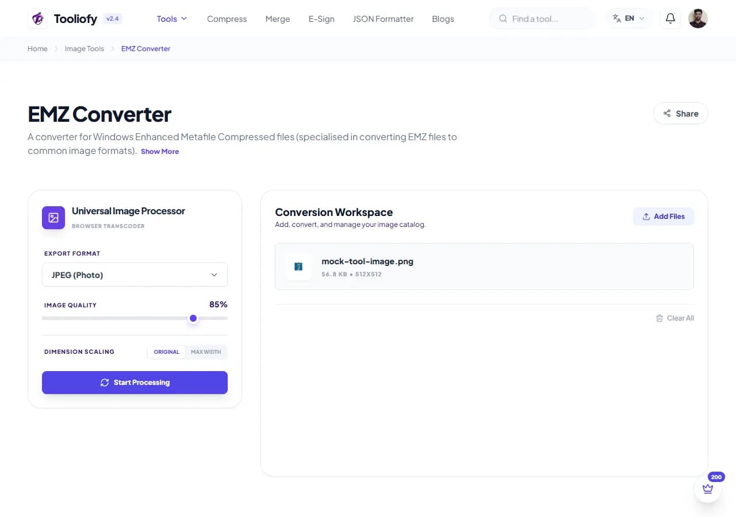Click the Add Files button

664,217
